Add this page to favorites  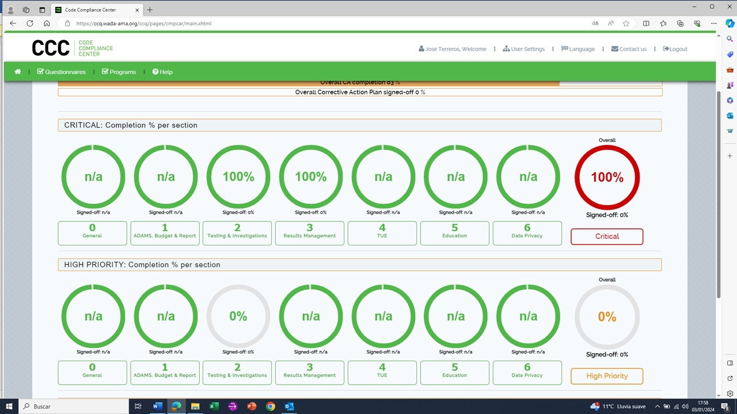626,24
